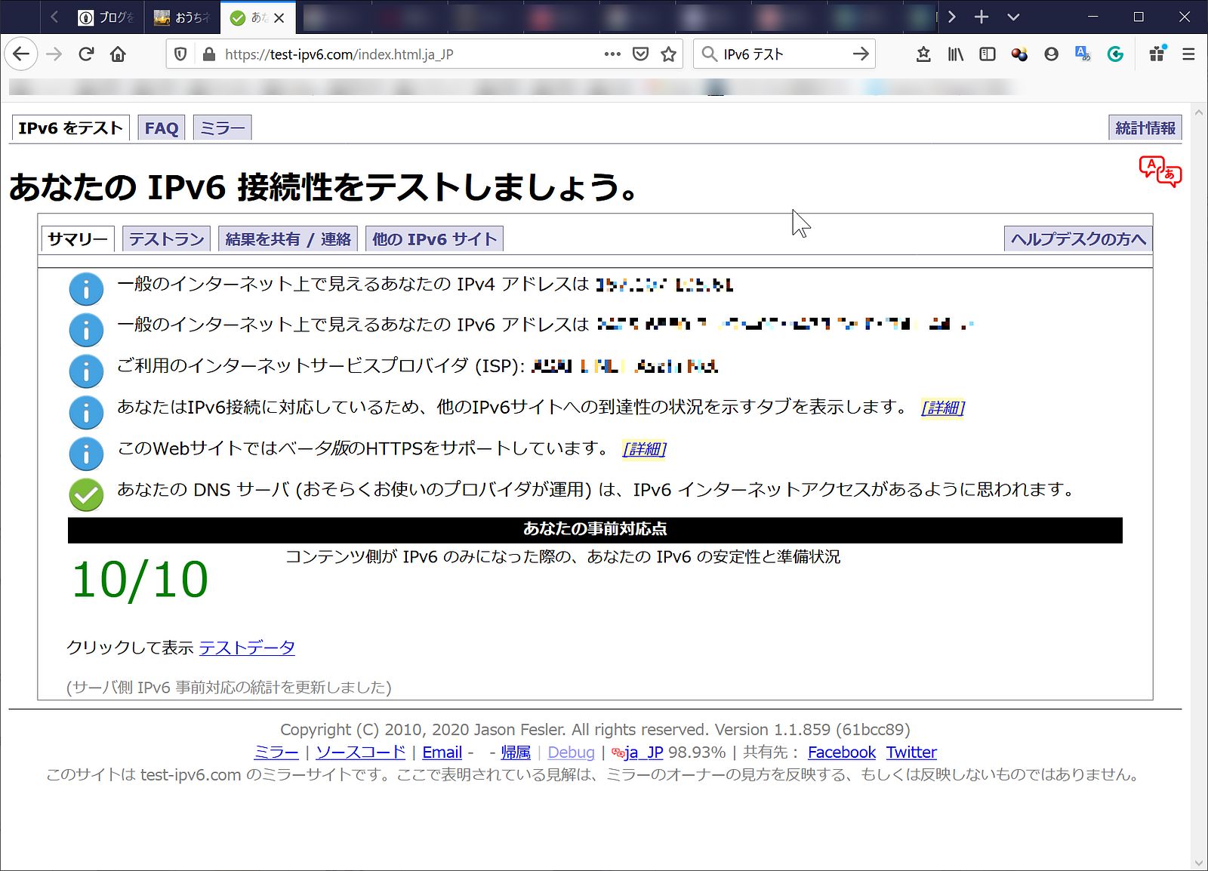The width and height of the screenshot is (1208, 871).
Task: Open the 帰属 footer link
Action: [x=516, y=753]
